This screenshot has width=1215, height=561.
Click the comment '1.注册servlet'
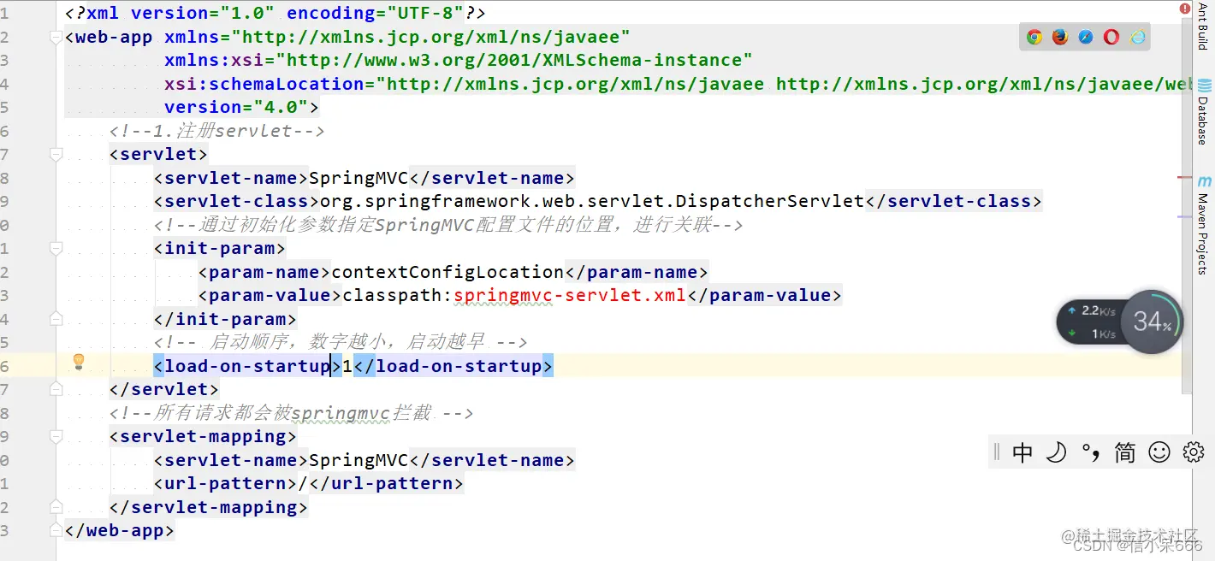click(x=217, y=131)
